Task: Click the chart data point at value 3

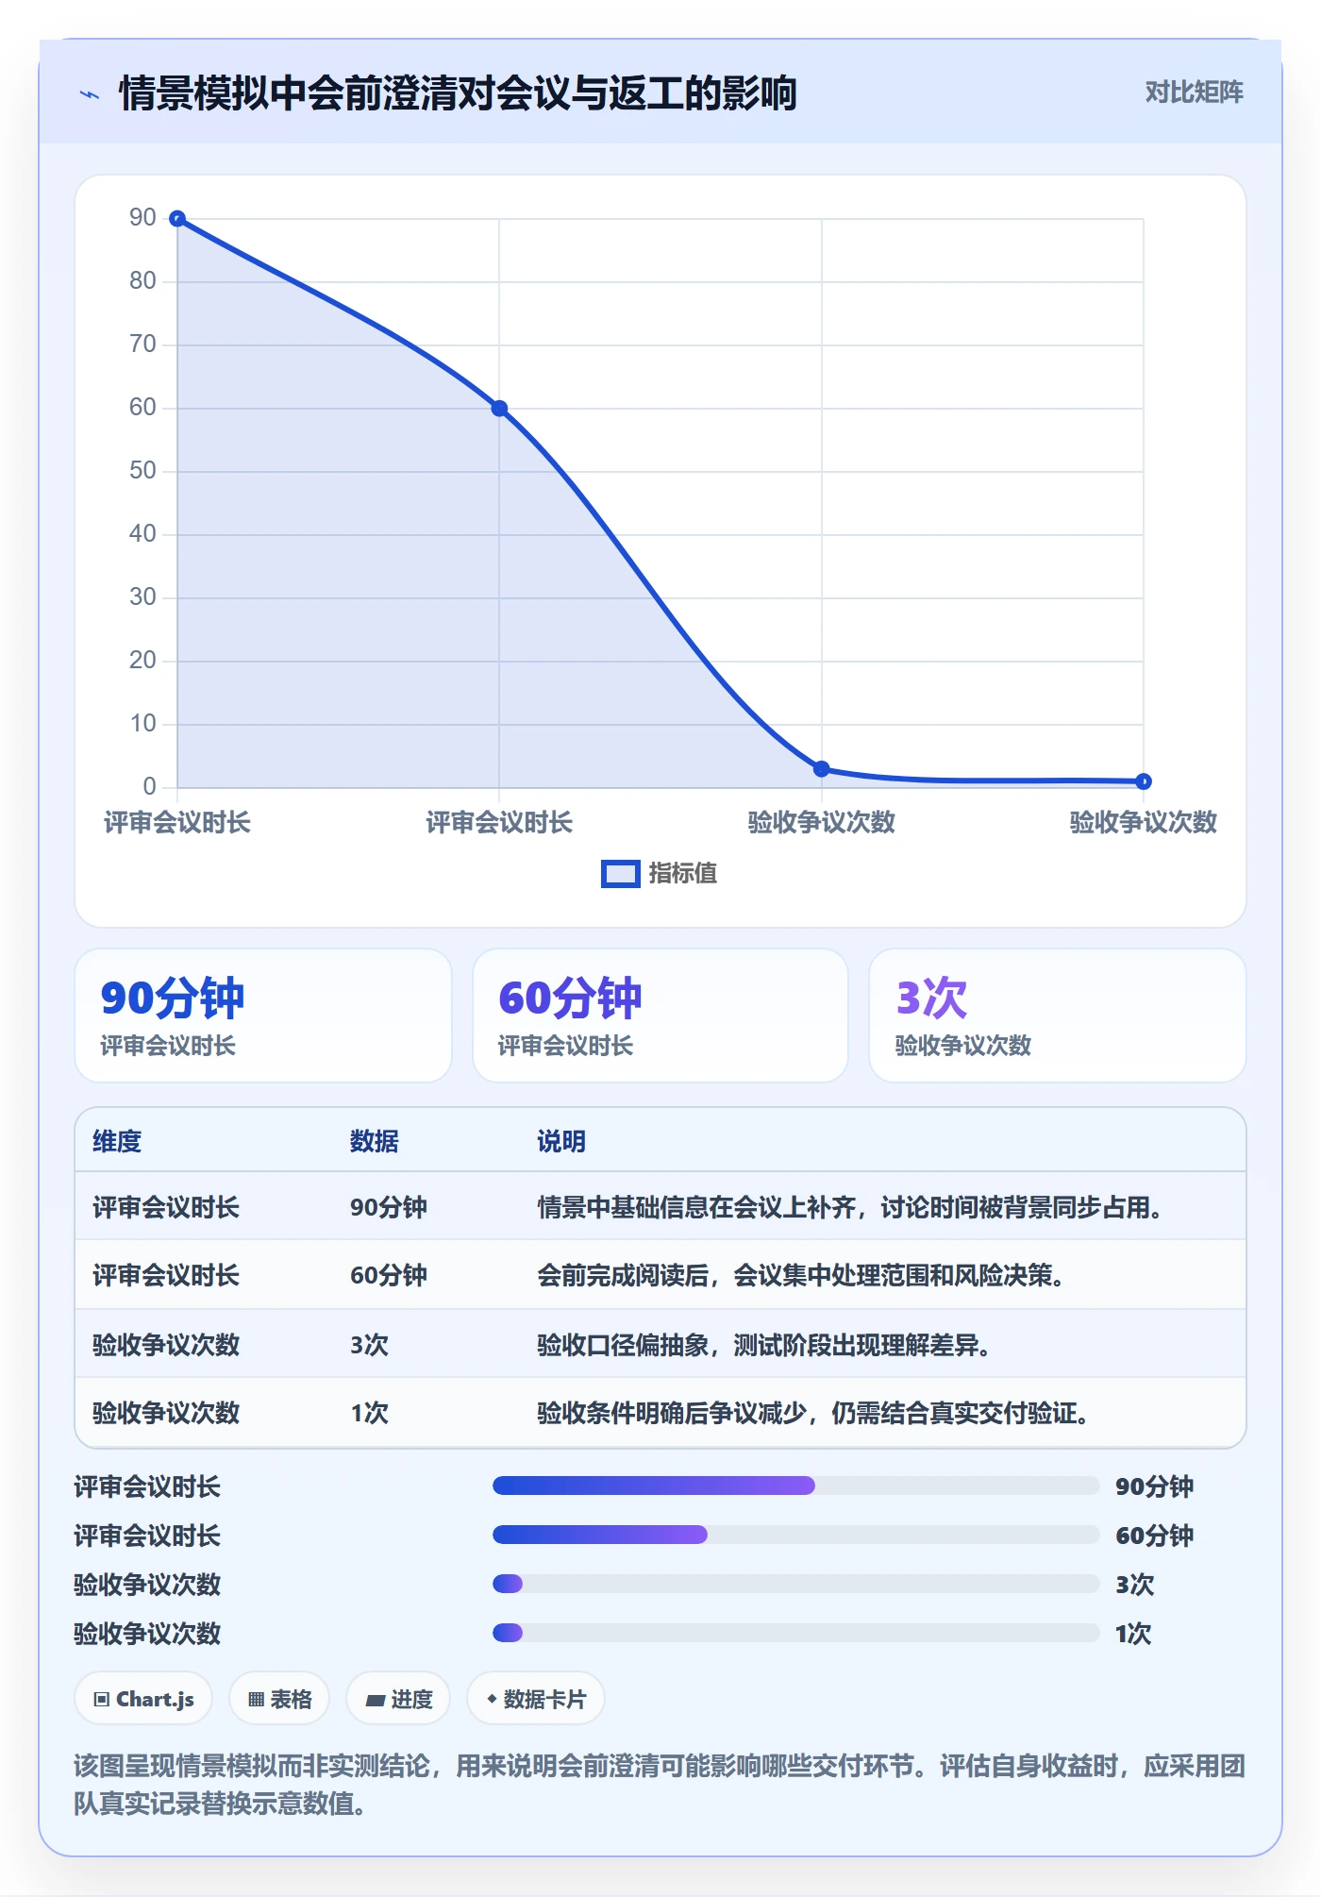Action: [822, 769]
